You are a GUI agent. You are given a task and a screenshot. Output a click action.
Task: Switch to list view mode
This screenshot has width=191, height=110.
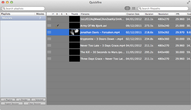tap(127, 8)
